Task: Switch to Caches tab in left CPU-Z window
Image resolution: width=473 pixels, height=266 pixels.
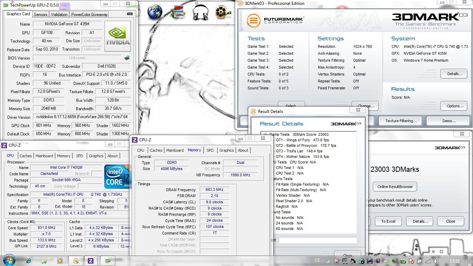Action: [x=26, y=156]
